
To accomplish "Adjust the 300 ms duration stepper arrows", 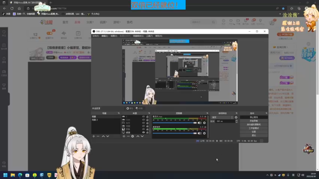I will [x=236, y=121].
